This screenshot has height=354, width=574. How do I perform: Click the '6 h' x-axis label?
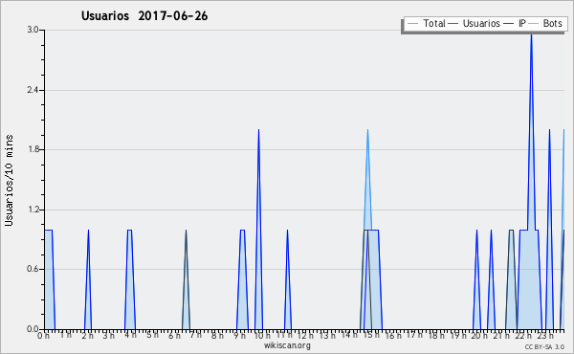[x=174, y=335]
